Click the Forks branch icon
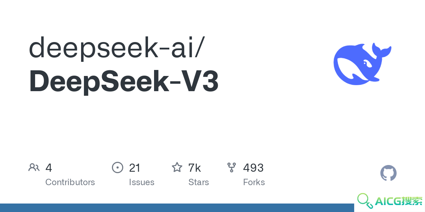The height and width of the screenshot is (212, 425). [x=232, y=167]
